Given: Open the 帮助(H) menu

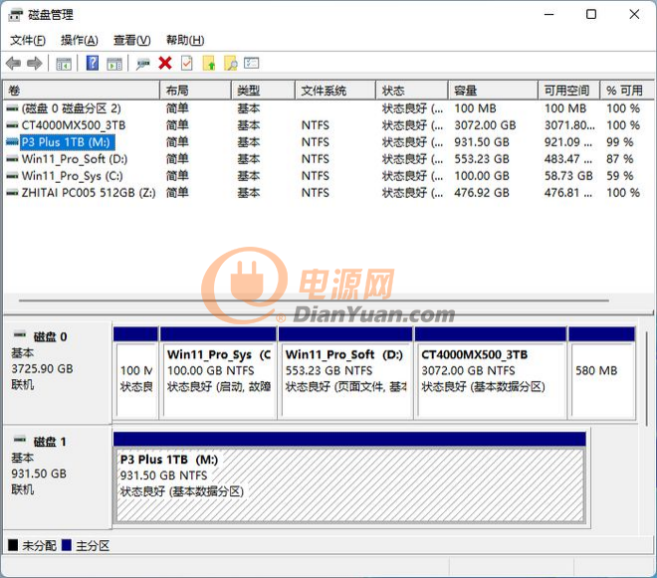Looking at the screenshot, I should coord(184,40).
